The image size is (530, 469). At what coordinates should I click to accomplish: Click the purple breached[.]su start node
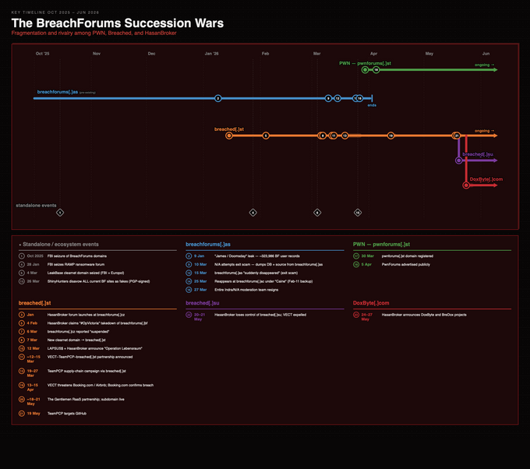click(x=458, y=160)
